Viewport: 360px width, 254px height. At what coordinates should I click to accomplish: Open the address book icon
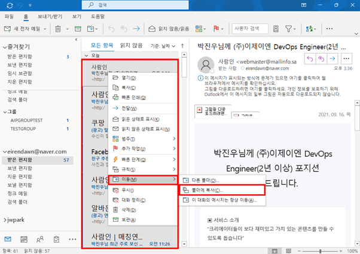pyautogui.click(x=276, y=29)
